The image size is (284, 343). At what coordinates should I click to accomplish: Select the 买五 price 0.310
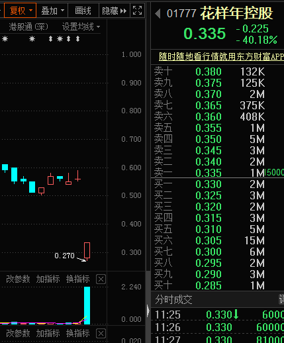point(209,229)
